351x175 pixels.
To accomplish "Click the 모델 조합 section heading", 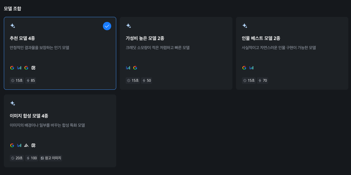I will click(12, 8).
